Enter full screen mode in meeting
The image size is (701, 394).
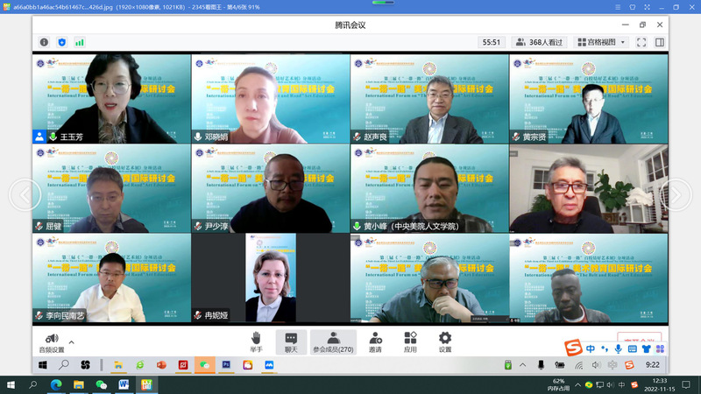pos(641,42)
